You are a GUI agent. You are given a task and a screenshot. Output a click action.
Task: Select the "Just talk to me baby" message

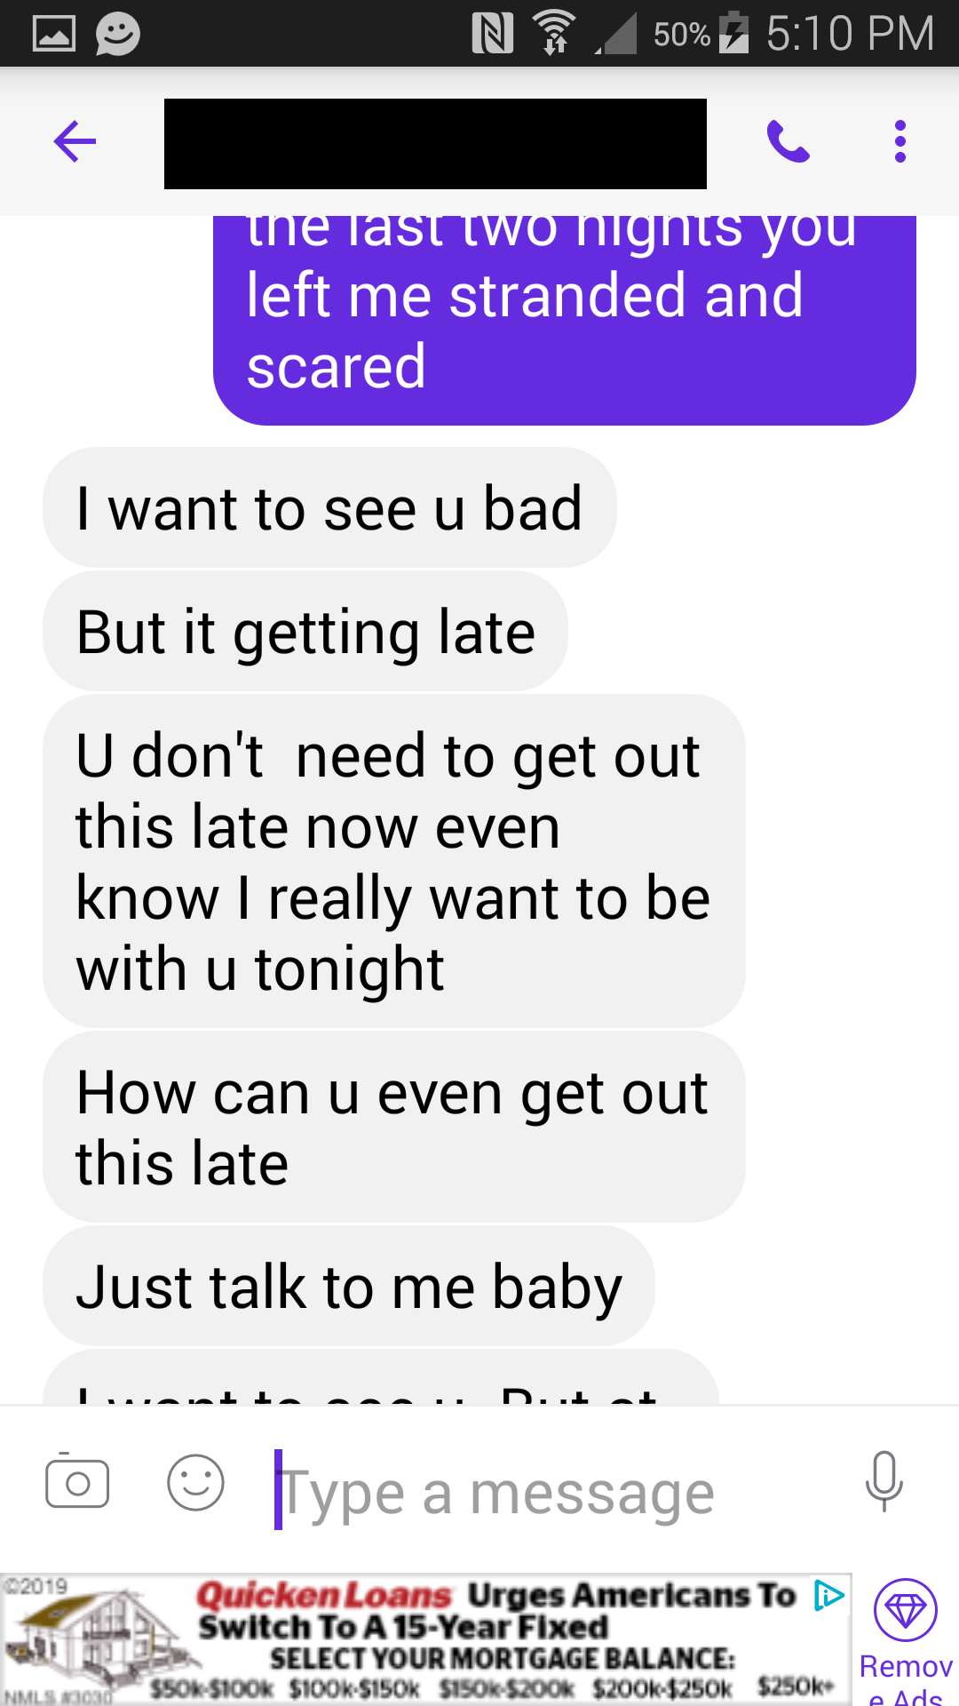tap(349, 1287)
